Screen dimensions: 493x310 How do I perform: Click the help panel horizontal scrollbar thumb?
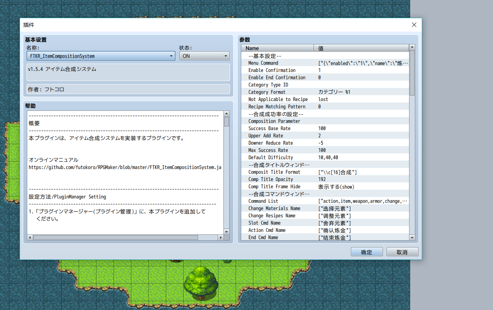tap(116, 237)
